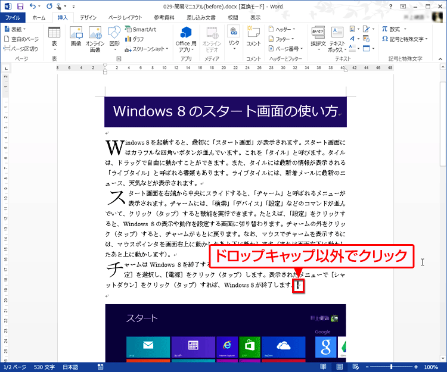Viewport: 447px width, 372px height.
Task: Open the 図形 shapes gallery
Action: pos(114,39)
